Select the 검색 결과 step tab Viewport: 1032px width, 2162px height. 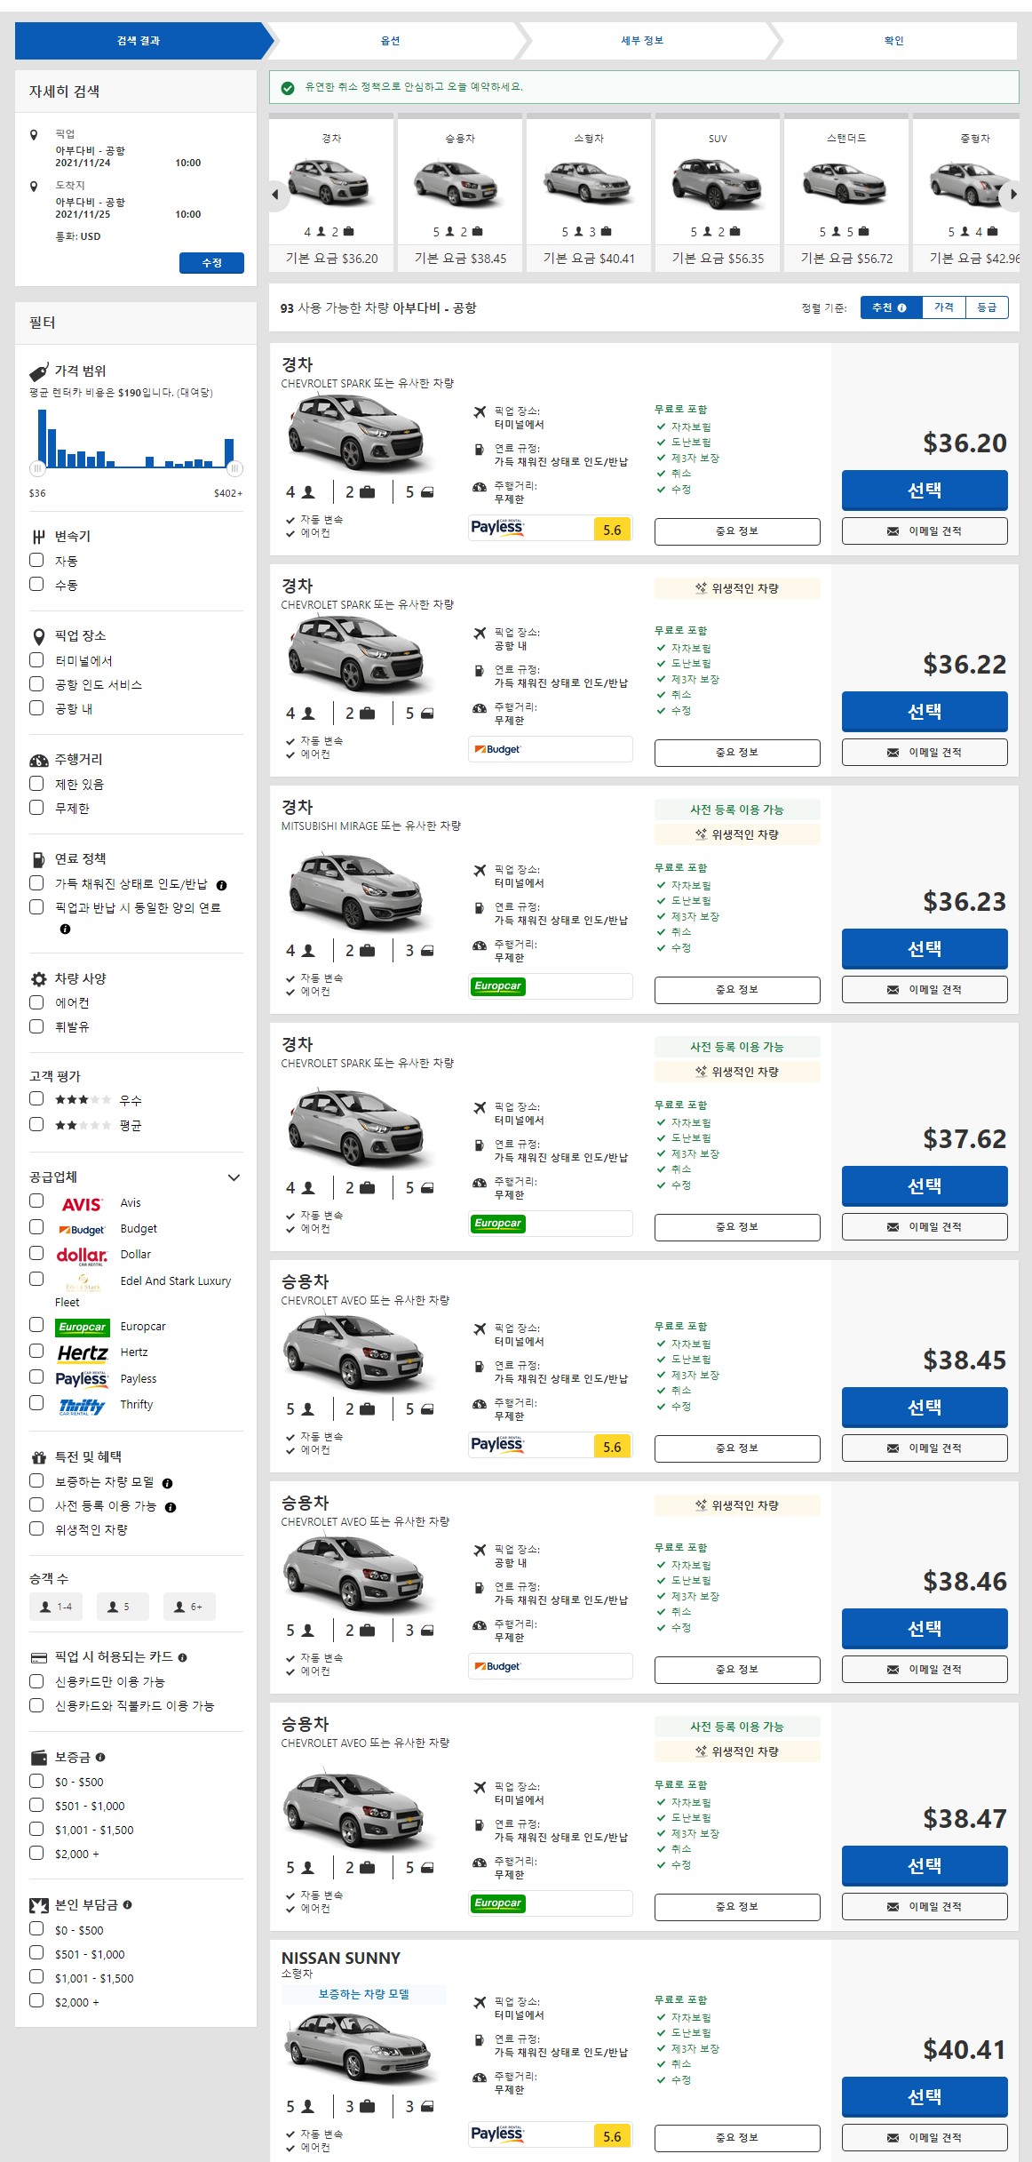point(139,41)
